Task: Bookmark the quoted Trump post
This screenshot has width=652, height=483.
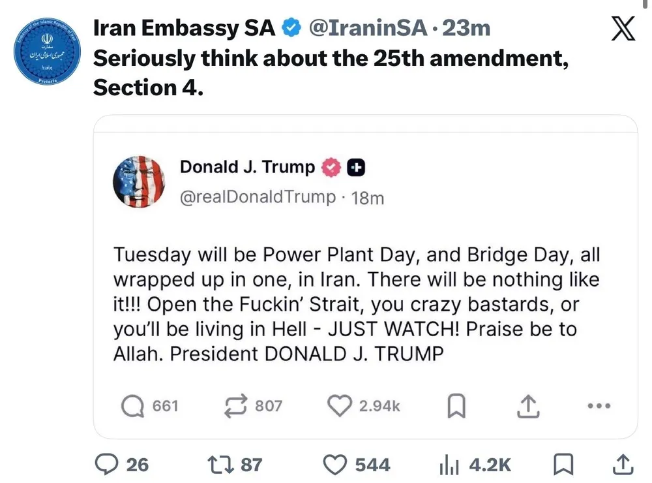Action: 456,406
